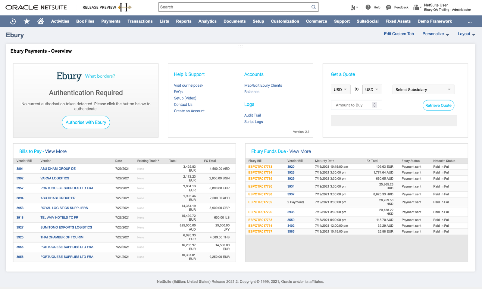
Task: Open the Script Logs link
Action: click(253, 122)
